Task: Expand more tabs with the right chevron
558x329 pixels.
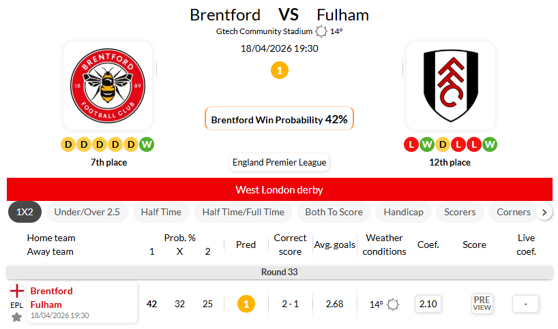Action: [544, 212]
